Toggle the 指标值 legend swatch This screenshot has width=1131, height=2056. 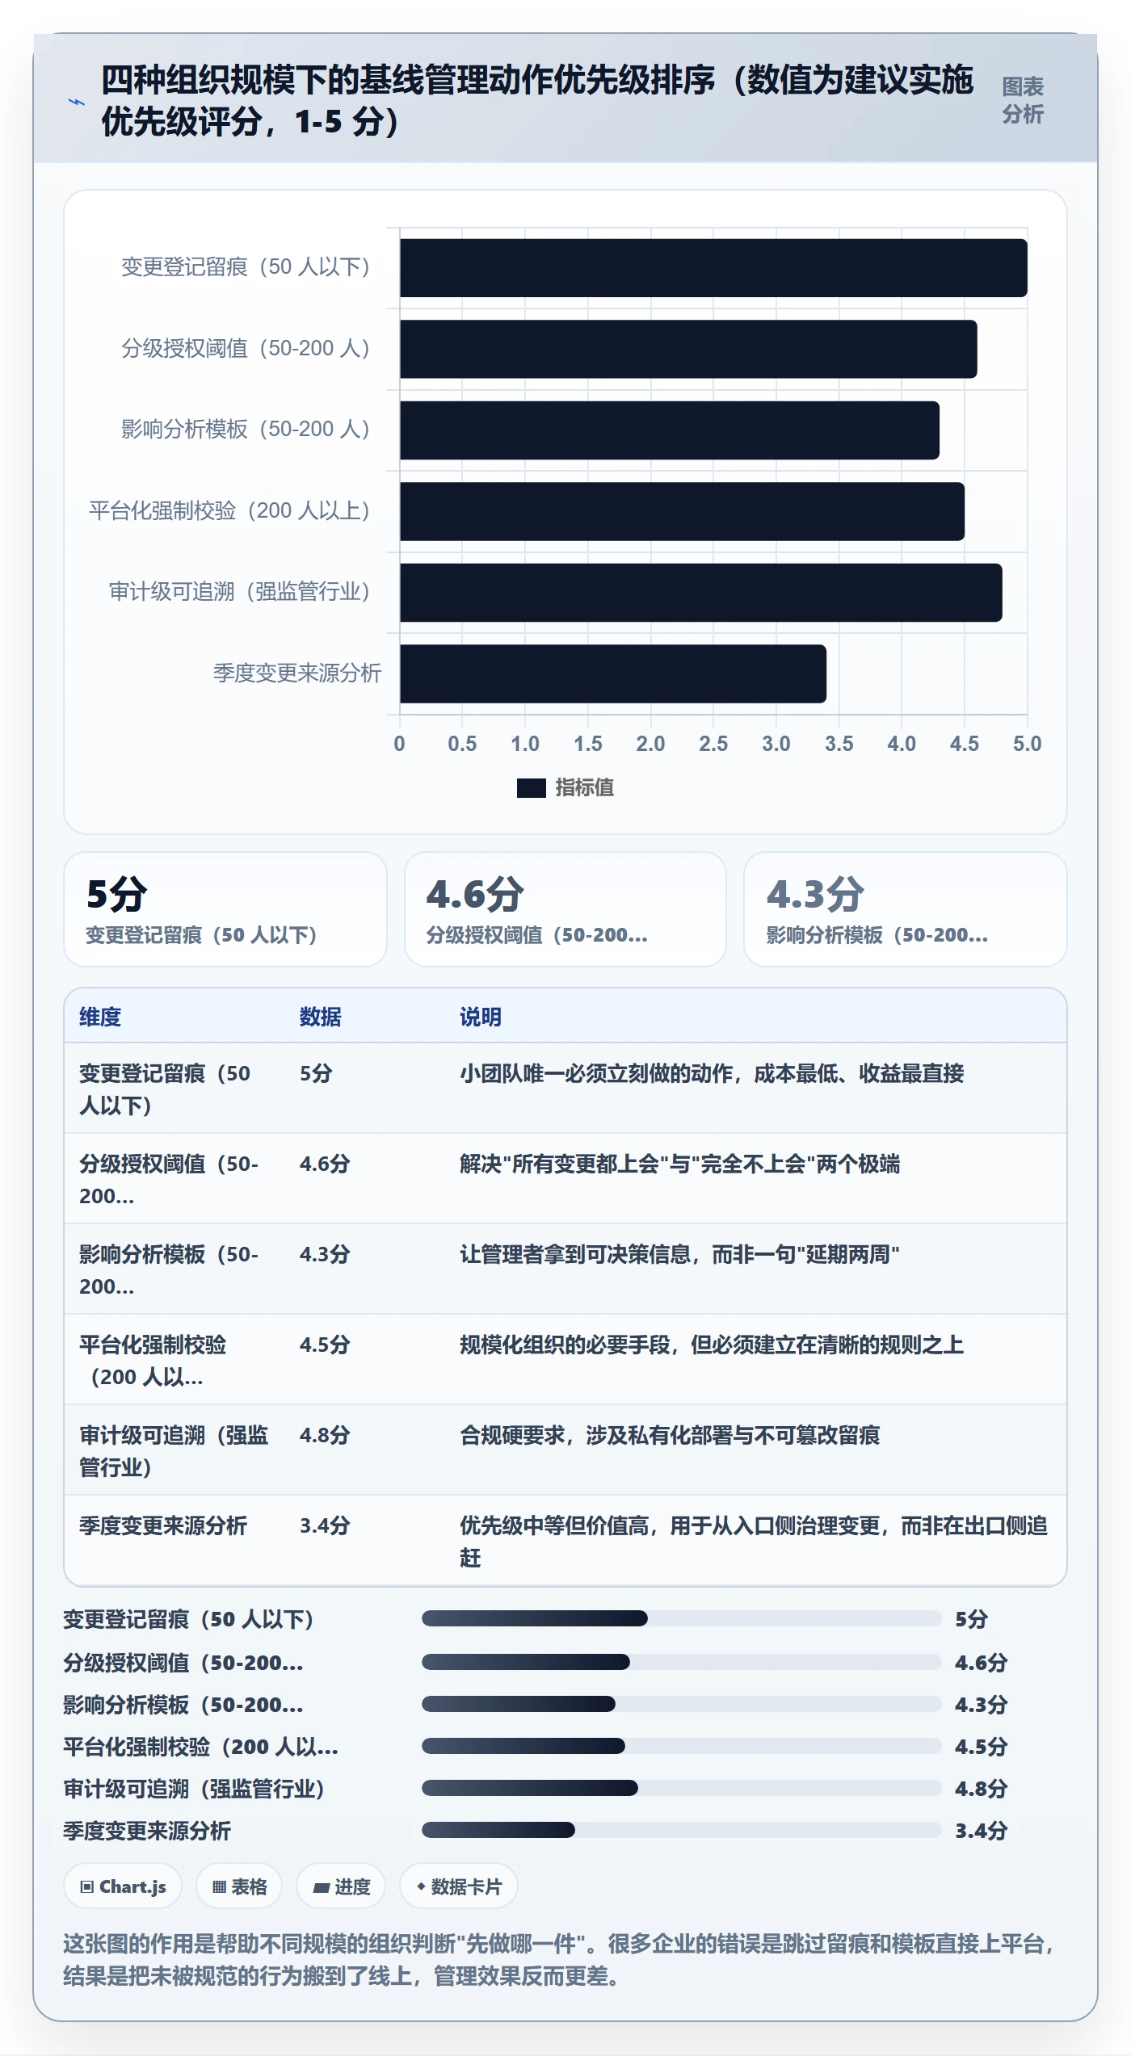click(x=532, y=787)
